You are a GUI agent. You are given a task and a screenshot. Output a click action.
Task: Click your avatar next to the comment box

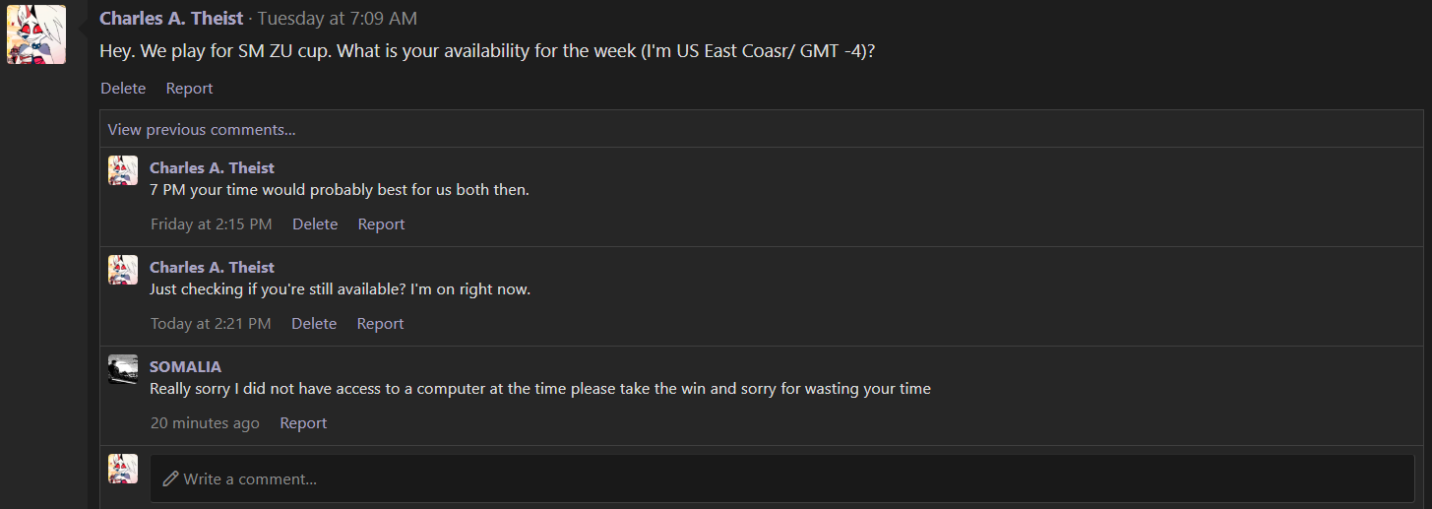(x=123, y=469)
